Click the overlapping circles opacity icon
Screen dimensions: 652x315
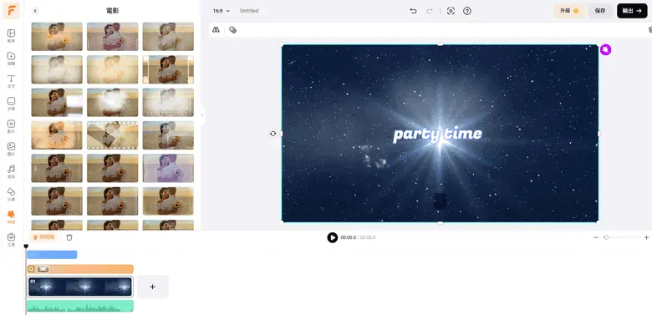coord(233,29)
